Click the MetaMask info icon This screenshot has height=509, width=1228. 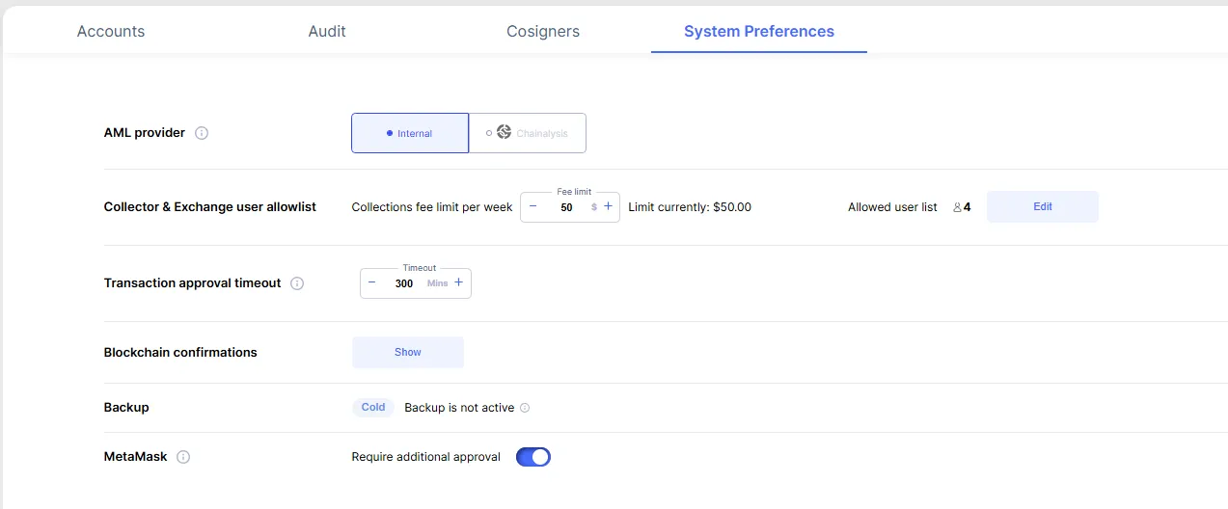tap(183, 457)
